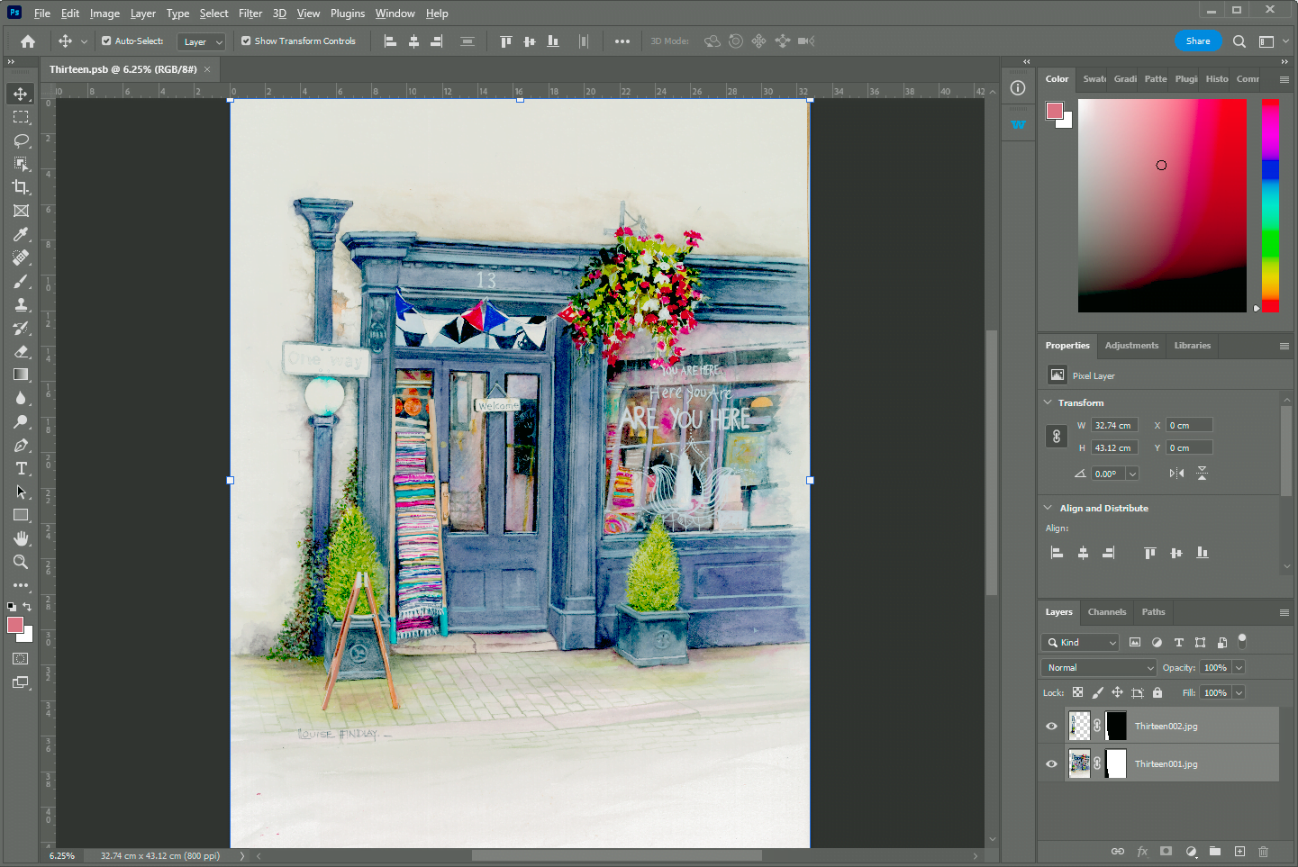Screen dimensions: 1298x867
Task: Open the Add Layer Mask icon
Action: [x=1166, y=851]
